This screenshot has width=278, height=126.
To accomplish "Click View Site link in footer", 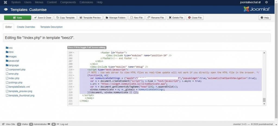I will (9, 124).
